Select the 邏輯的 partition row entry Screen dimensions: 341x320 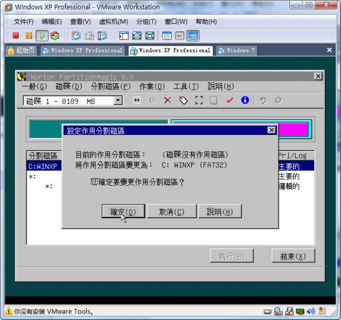[289, 186]
